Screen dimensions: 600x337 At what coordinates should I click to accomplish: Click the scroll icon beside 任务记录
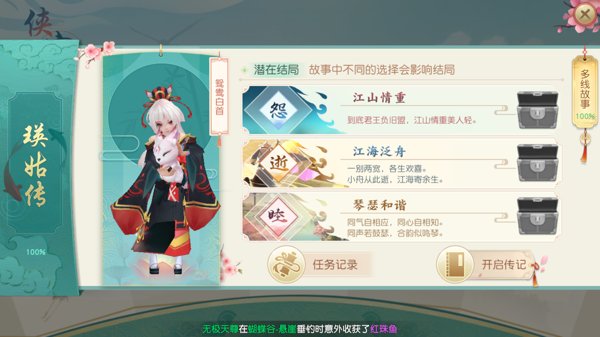point(287,265)
